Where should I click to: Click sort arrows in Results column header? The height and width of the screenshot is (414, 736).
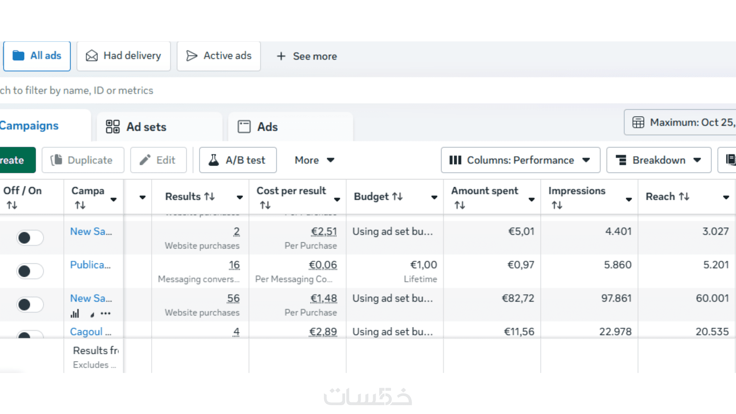point(209,197)
